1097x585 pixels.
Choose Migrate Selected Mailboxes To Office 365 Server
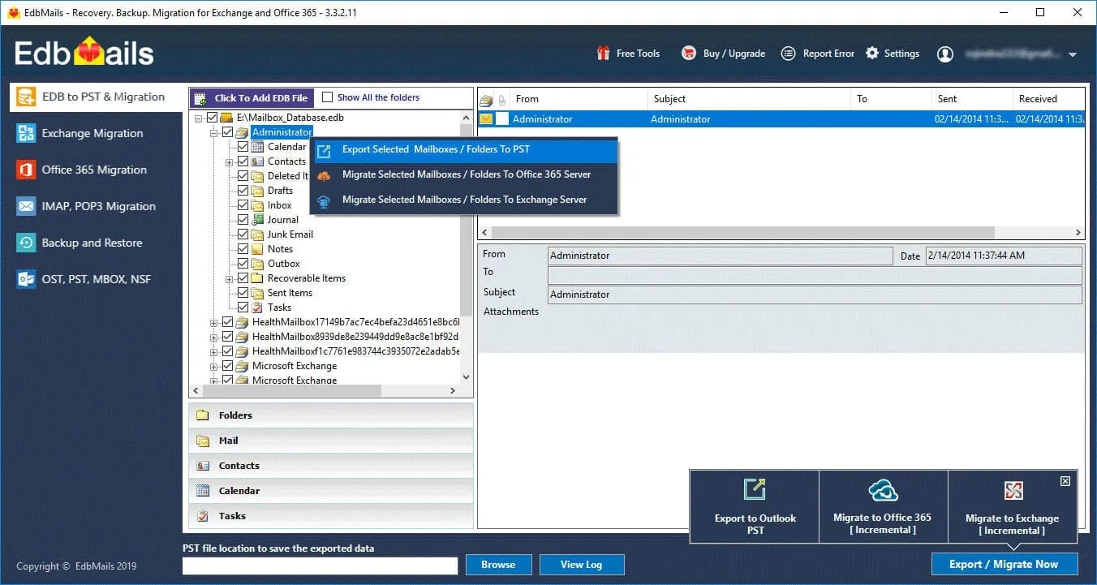pyautogui.click(x=466, y=175)
